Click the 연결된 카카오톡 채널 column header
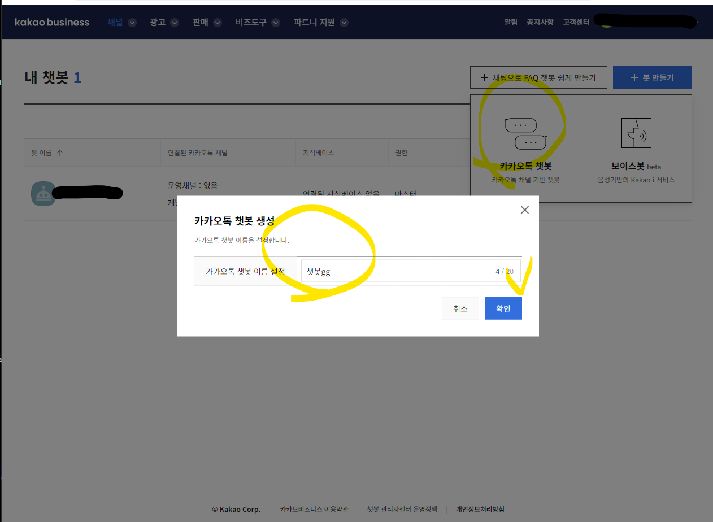Screen dimensions: 713x522 (198, 153)
